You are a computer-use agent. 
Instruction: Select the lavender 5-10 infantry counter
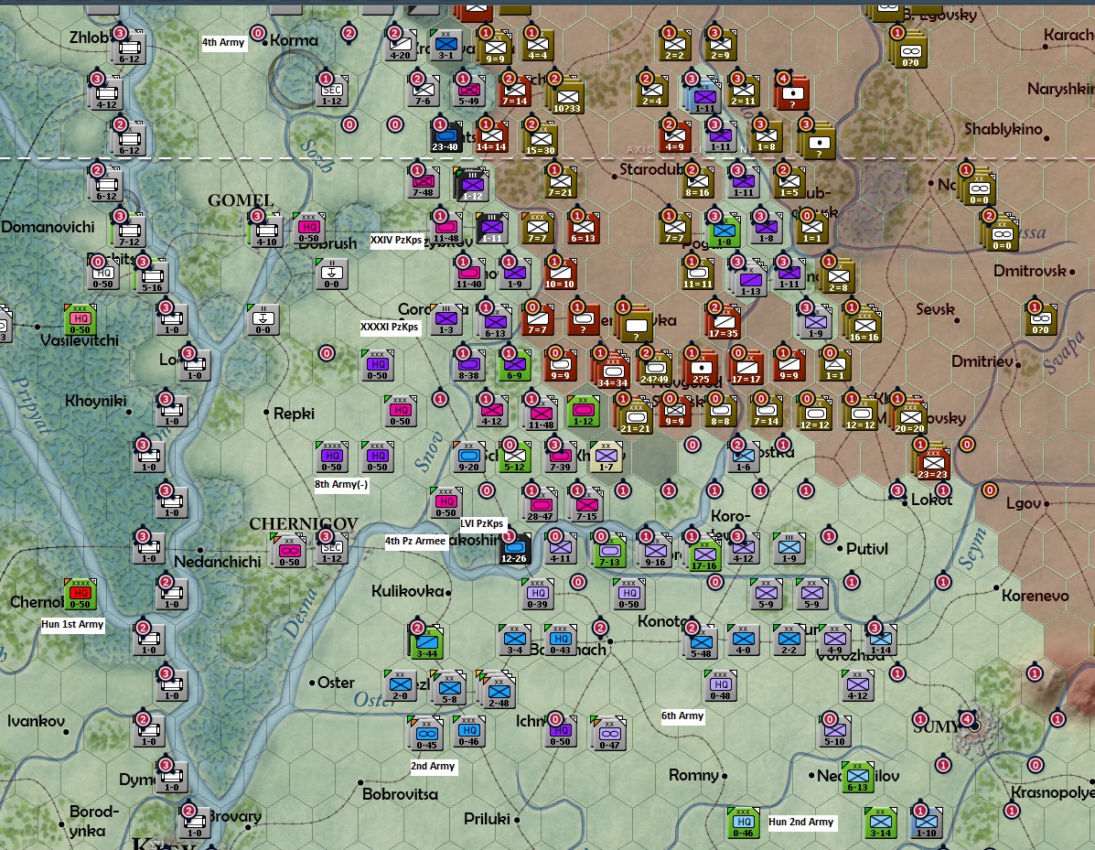click(x=834, y=731)
